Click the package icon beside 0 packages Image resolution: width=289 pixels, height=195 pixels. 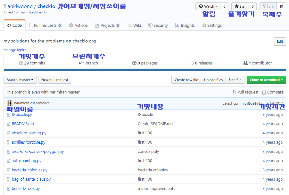coord(134,63)
